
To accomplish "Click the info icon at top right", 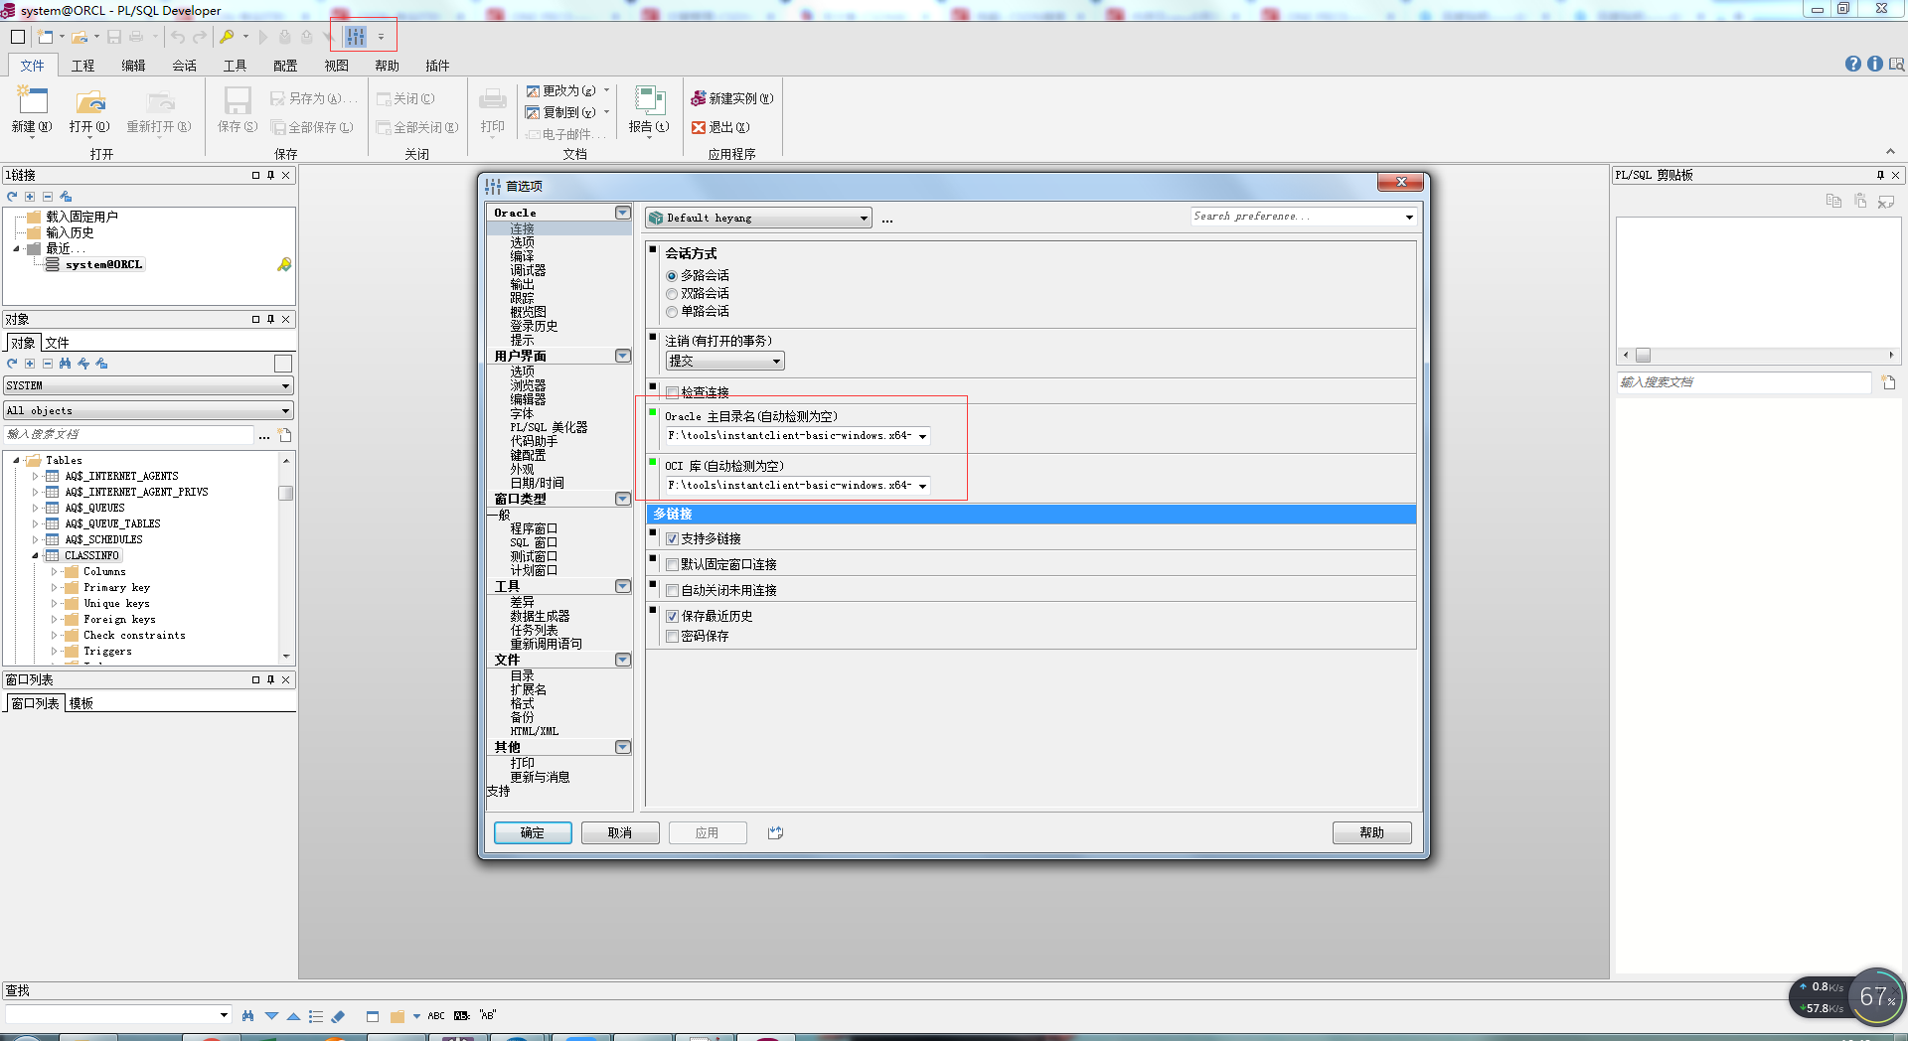I will [x=1875, y=64].
